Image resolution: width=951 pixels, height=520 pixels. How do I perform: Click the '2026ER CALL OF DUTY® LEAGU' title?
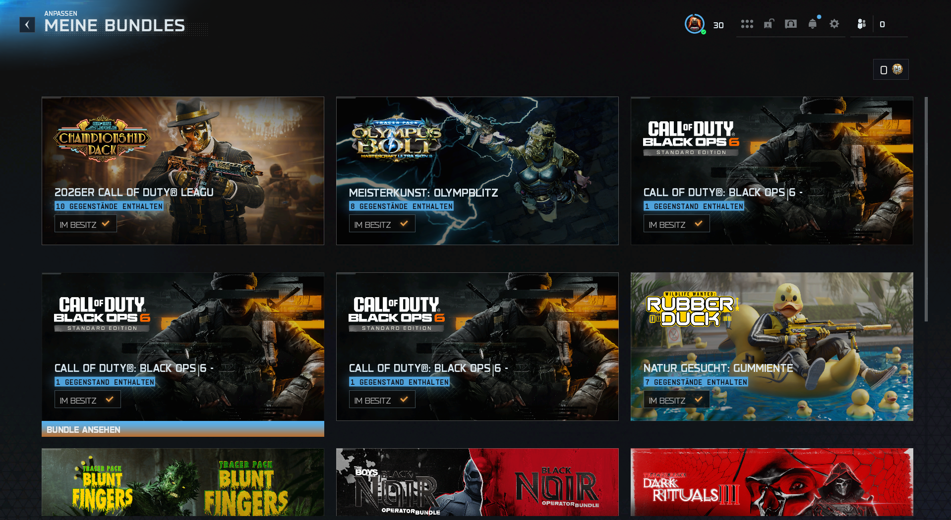pyautogui.click(x=134, y=192)
